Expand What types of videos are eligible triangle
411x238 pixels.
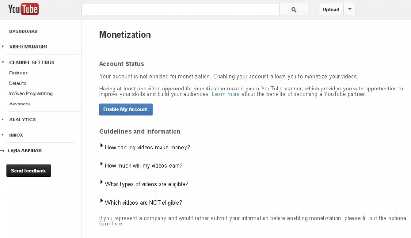[x=101, y=182]
